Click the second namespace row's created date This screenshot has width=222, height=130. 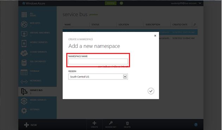tap(183, 38)
